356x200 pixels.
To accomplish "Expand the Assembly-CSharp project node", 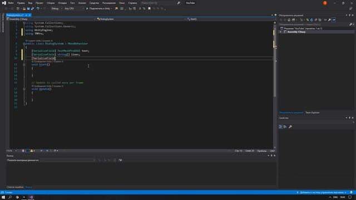I will coord(280,32).
